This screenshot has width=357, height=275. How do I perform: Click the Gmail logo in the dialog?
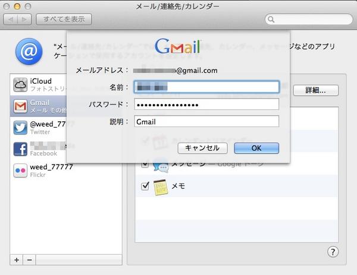[x=178, y=46]
